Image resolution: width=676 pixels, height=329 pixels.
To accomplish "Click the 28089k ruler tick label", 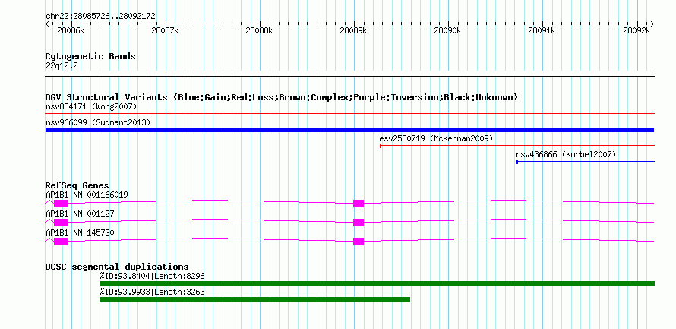I will coord(353,31).
